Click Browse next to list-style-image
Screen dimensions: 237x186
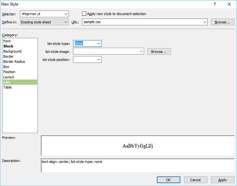click(159, 52)
